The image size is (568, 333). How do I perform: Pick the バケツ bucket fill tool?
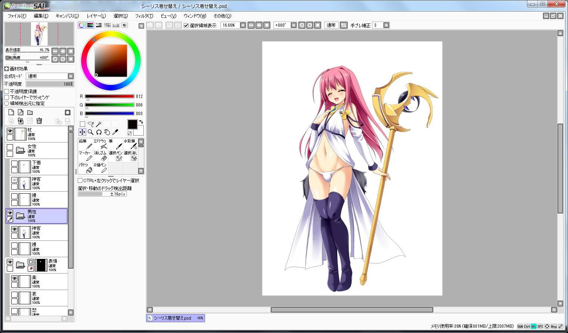click(86, 168)
